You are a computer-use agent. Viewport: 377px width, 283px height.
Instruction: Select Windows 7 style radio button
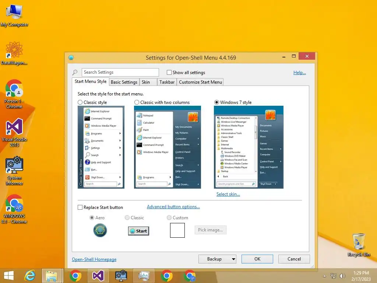pos(216,102)
